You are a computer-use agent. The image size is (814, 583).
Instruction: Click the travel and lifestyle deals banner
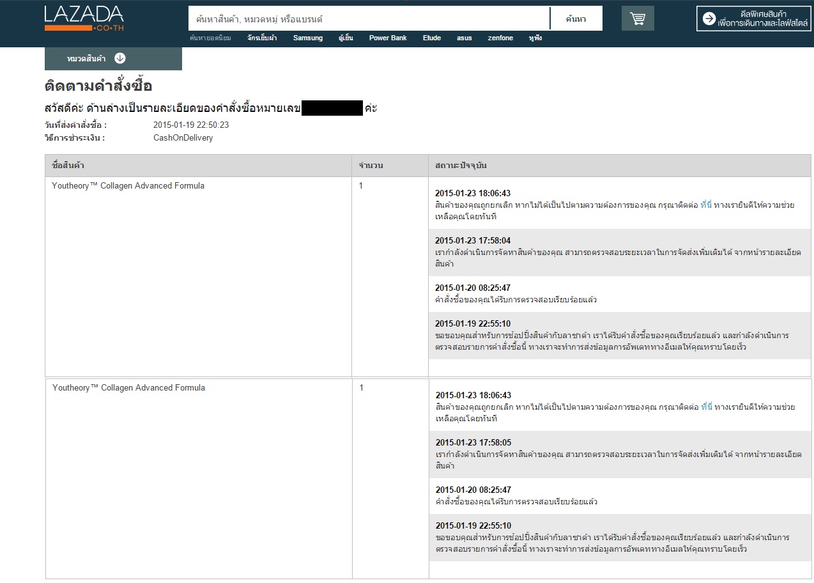pos(753,19)
